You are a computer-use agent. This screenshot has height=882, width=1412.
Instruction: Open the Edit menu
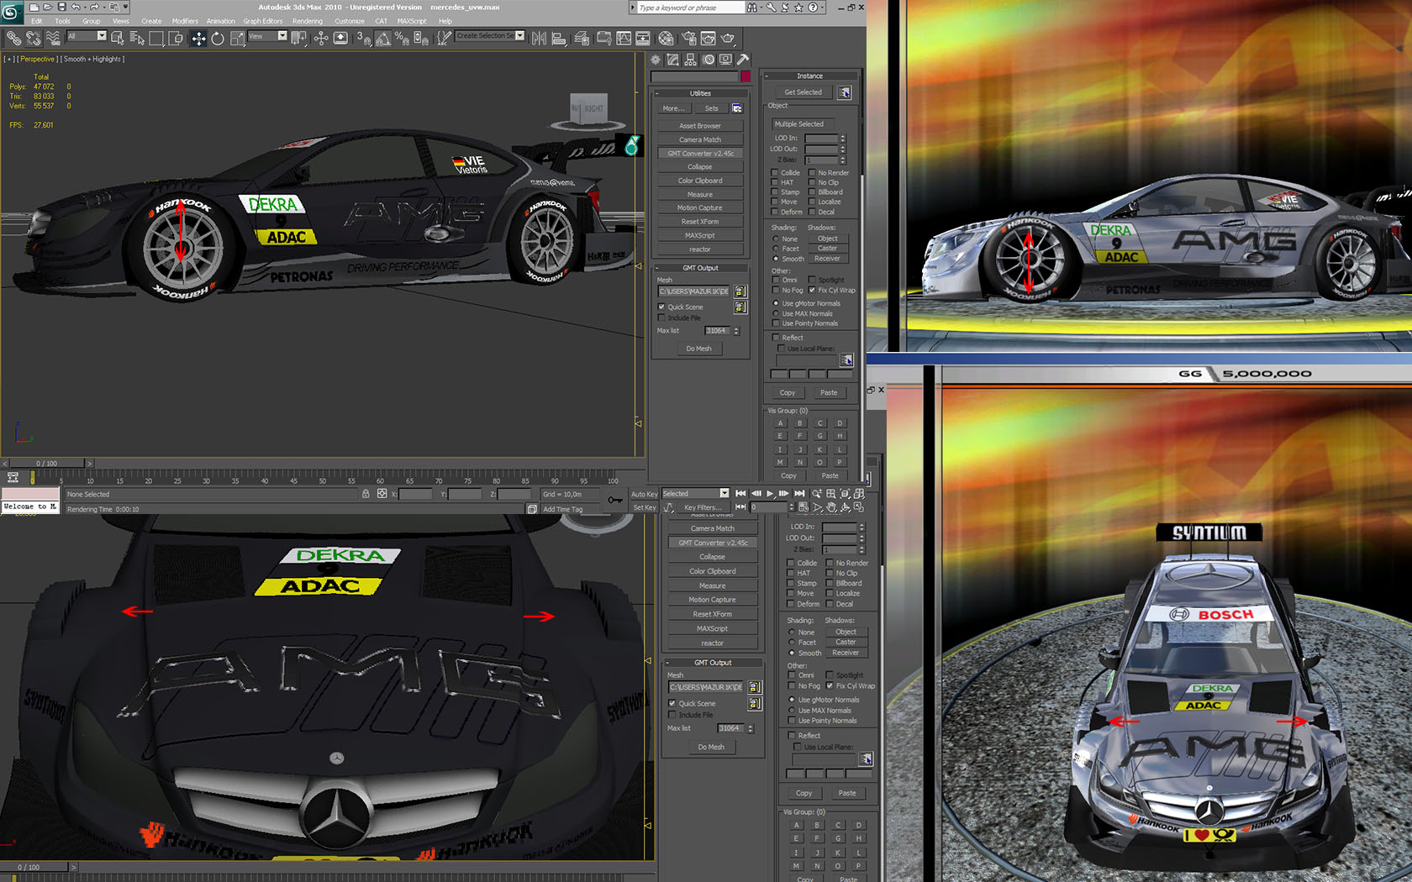[x=37, y=21]
